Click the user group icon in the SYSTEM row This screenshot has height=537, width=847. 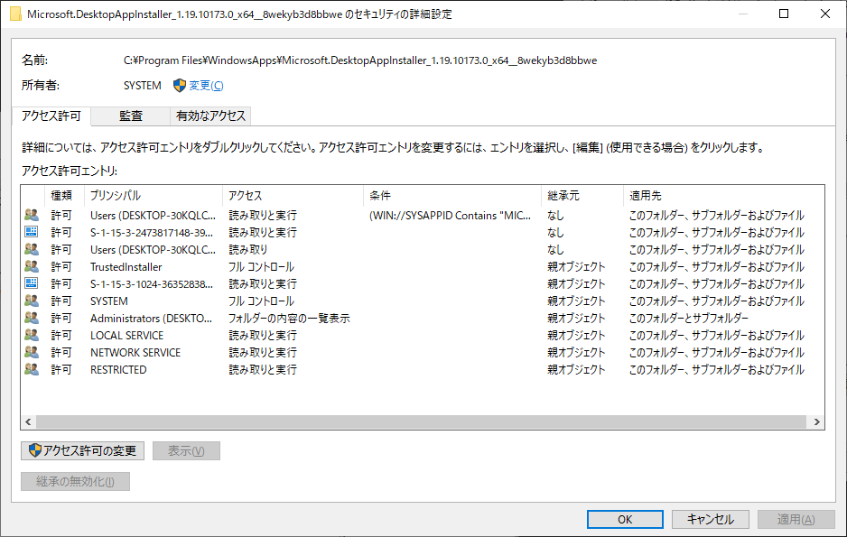32,301
